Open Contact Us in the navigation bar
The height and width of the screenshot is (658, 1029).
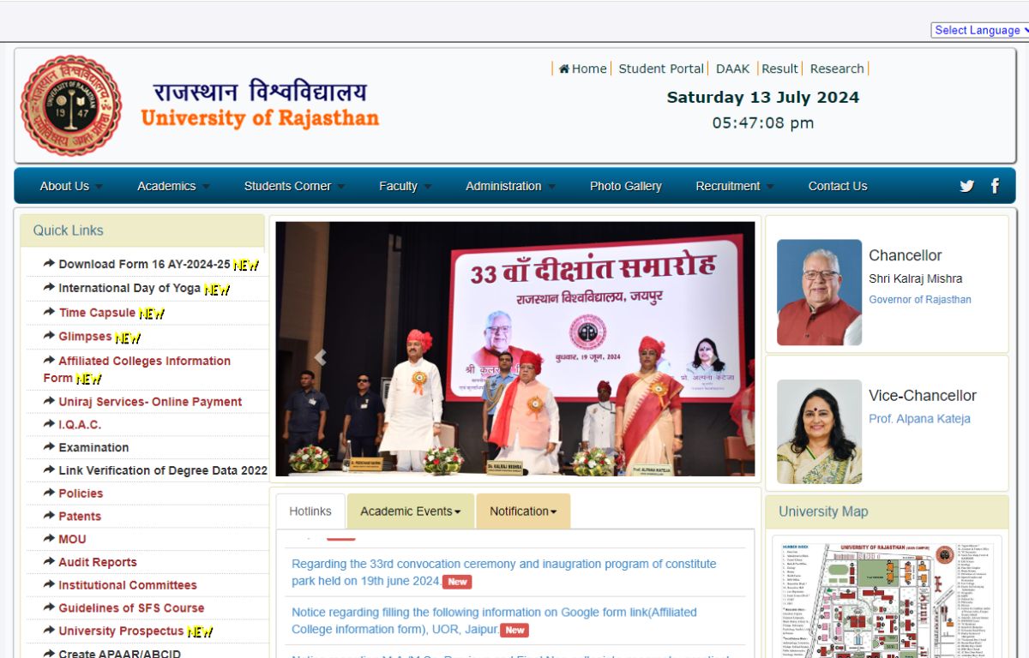838,186
